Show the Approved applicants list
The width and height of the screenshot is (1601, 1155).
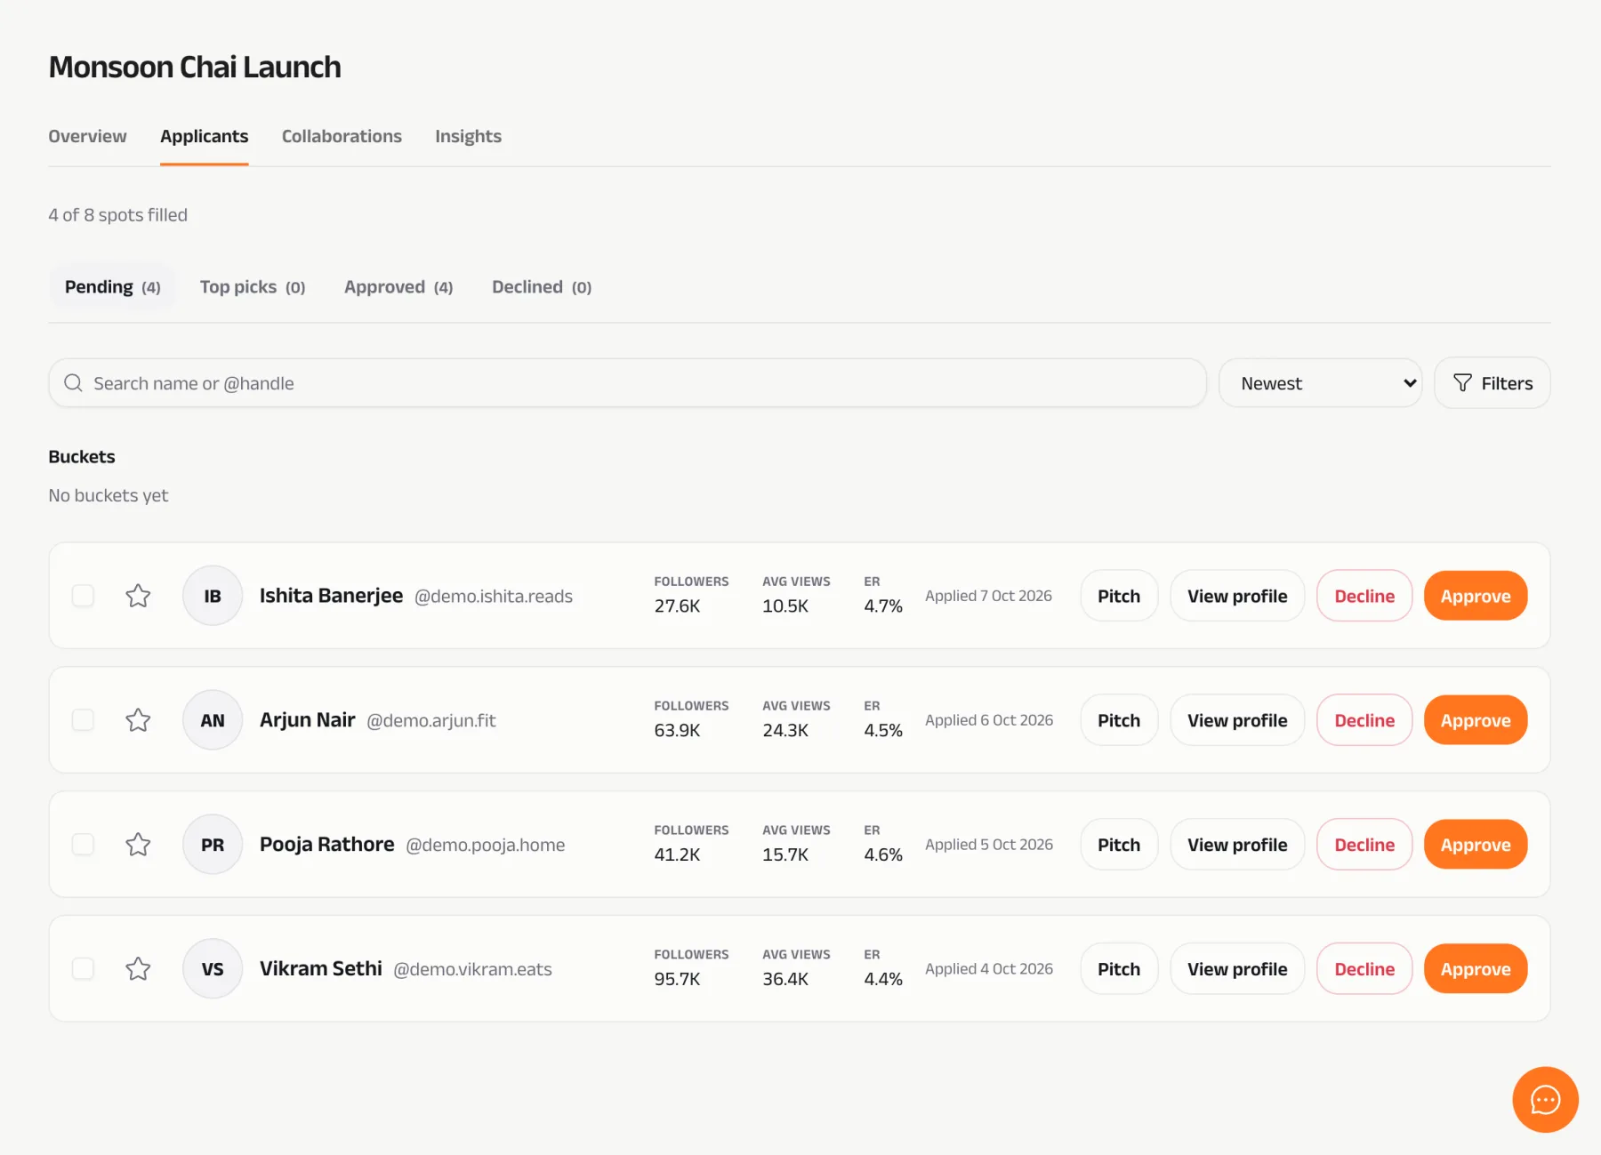point(398,287)
